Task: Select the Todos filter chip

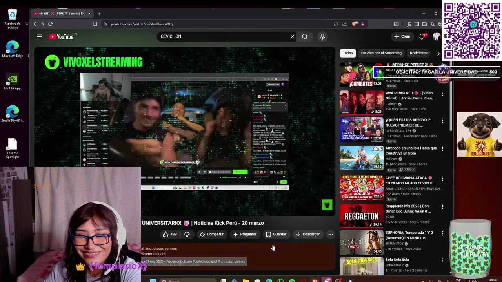Action: pyautogui.click(x=348, y=53)
